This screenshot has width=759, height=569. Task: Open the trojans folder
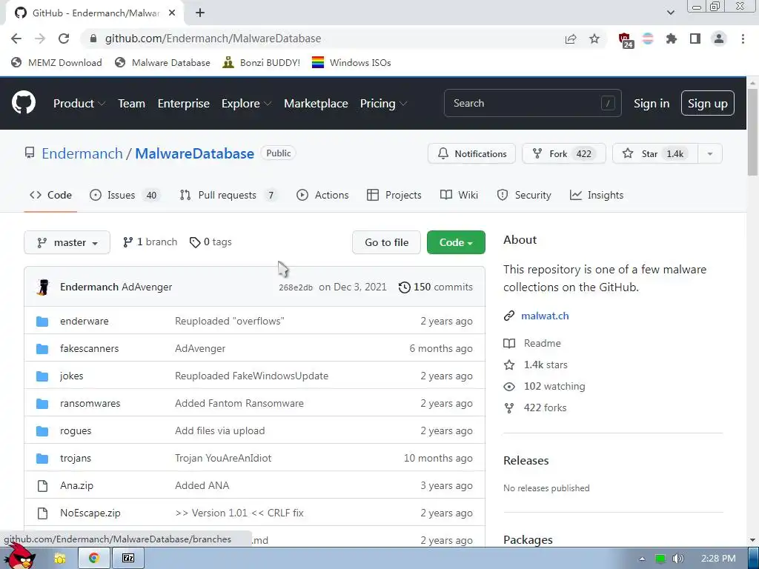[x=76, y=458]
